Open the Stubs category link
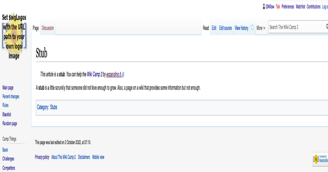 [54, 107]
